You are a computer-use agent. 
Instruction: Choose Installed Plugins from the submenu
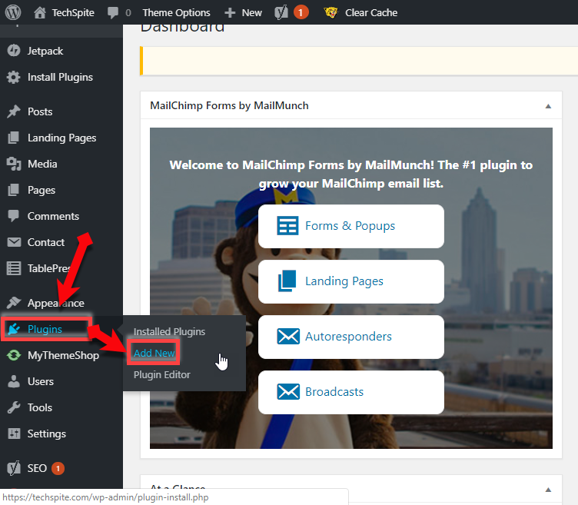(169, 331)
